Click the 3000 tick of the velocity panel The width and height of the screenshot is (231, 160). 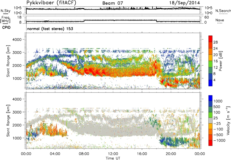(17, 112)
